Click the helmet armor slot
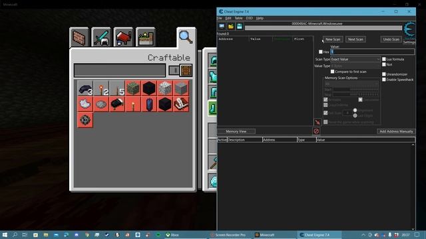This screenshot has width=426, height=239. [x=213, y=60]
